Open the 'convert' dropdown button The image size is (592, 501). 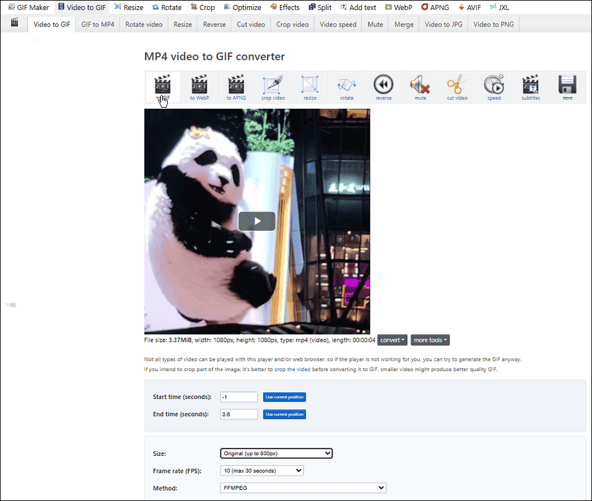[393, 340]
